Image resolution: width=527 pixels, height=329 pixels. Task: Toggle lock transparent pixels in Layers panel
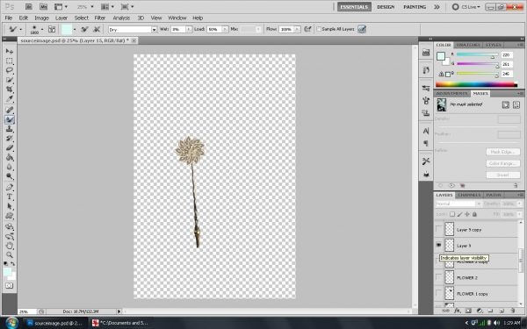coord(452,214)
